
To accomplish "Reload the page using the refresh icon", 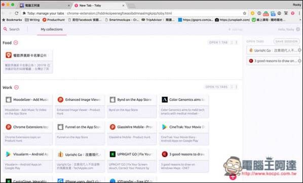I will [x=17, y=13].
